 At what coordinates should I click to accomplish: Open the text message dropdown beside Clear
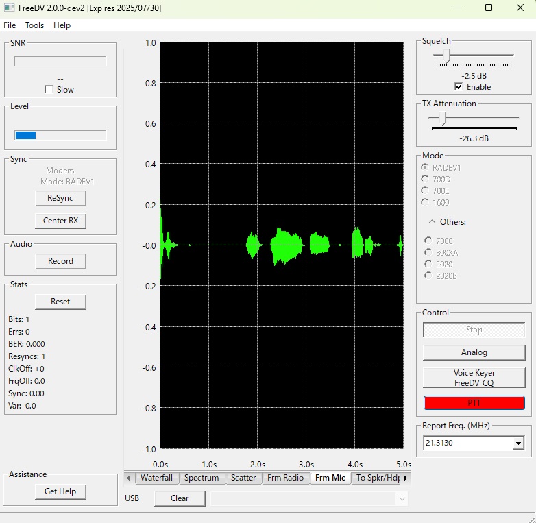click(402, 499)
